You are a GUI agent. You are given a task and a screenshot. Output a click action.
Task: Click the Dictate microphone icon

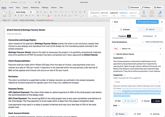click(x=144, y=13)
